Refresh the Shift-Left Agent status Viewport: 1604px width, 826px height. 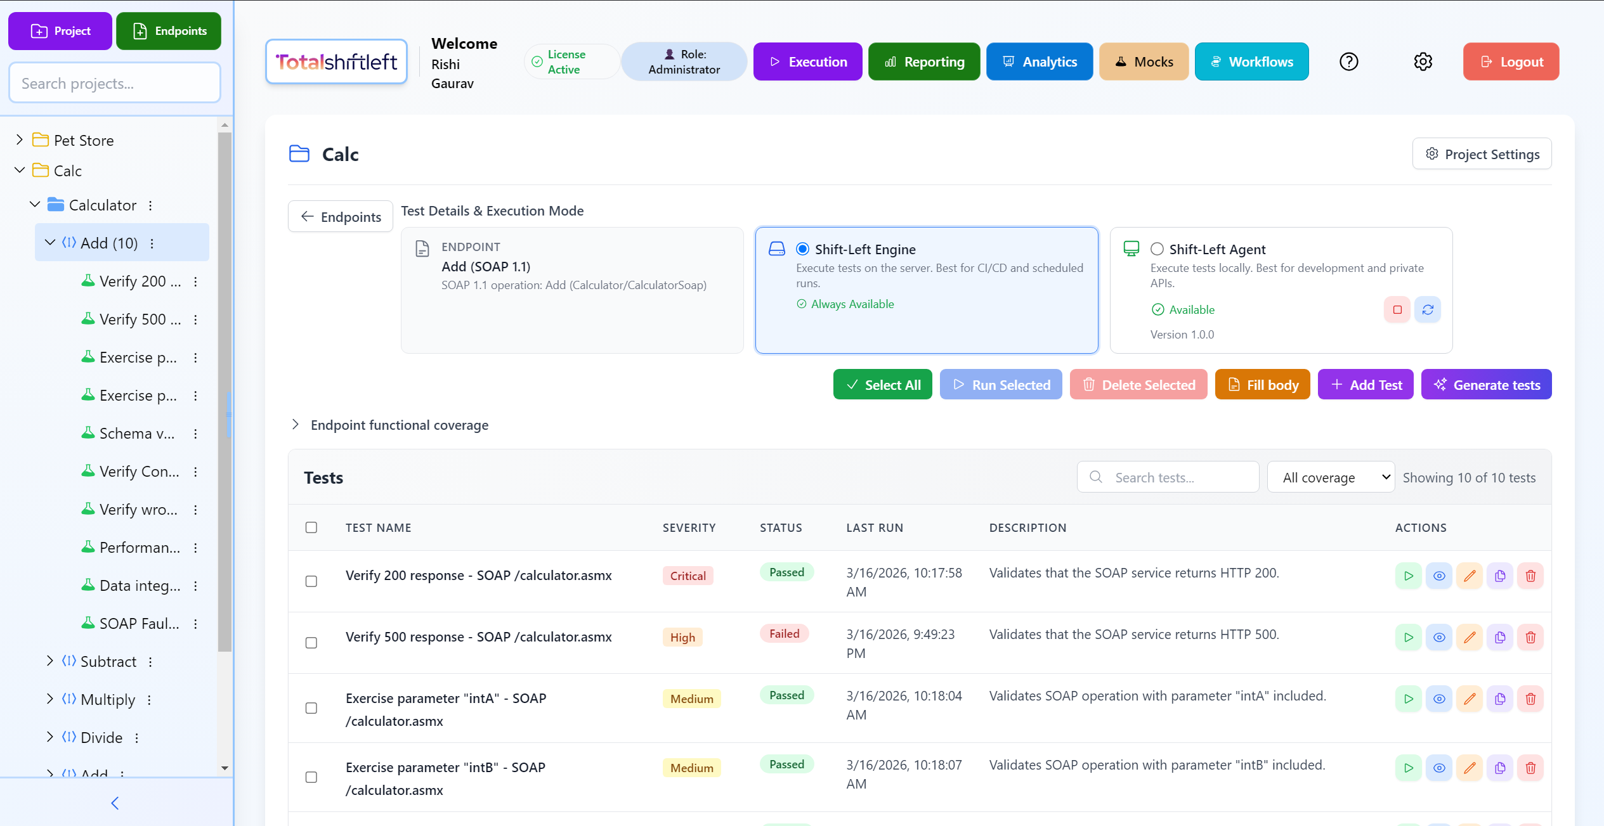tap(1427, 309)
